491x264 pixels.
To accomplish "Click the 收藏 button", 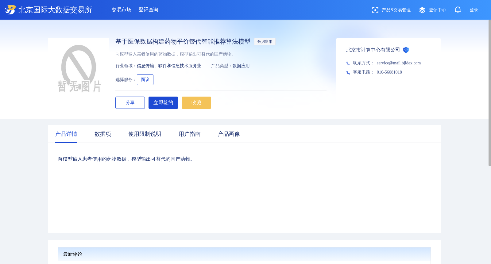I will (196, 103).
